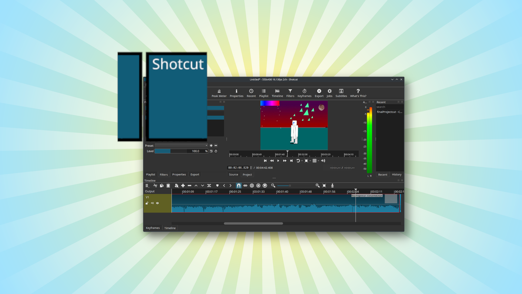This screenshot has height=294, width=522.
Task: Open Properties from the top toolbar
Action: click(x=237, y=93)
